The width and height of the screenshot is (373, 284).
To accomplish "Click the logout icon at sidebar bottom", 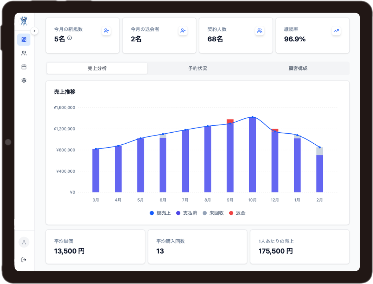I will pyautogui.click(x=24, y=259).
